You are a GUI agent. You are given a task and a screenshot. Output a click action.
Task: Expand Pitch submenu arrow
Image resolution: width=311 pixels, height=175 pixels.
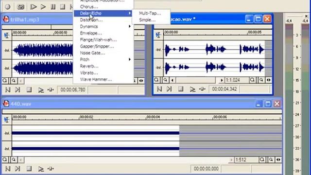click(130, 59)
